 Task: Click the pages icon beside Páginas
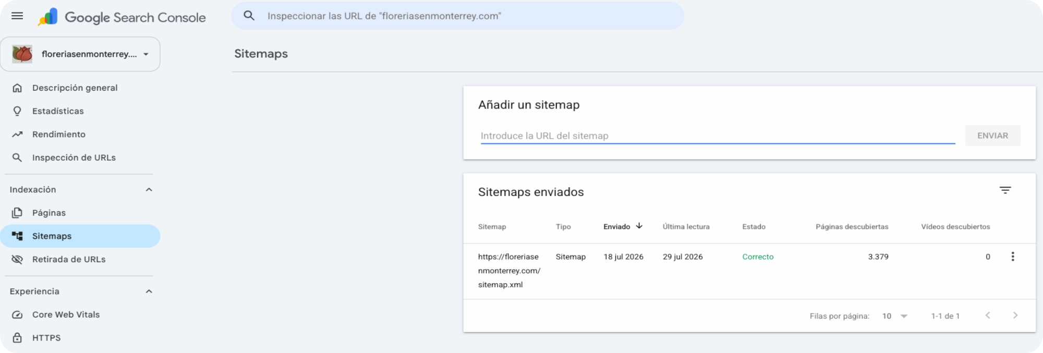click(17, 213)
